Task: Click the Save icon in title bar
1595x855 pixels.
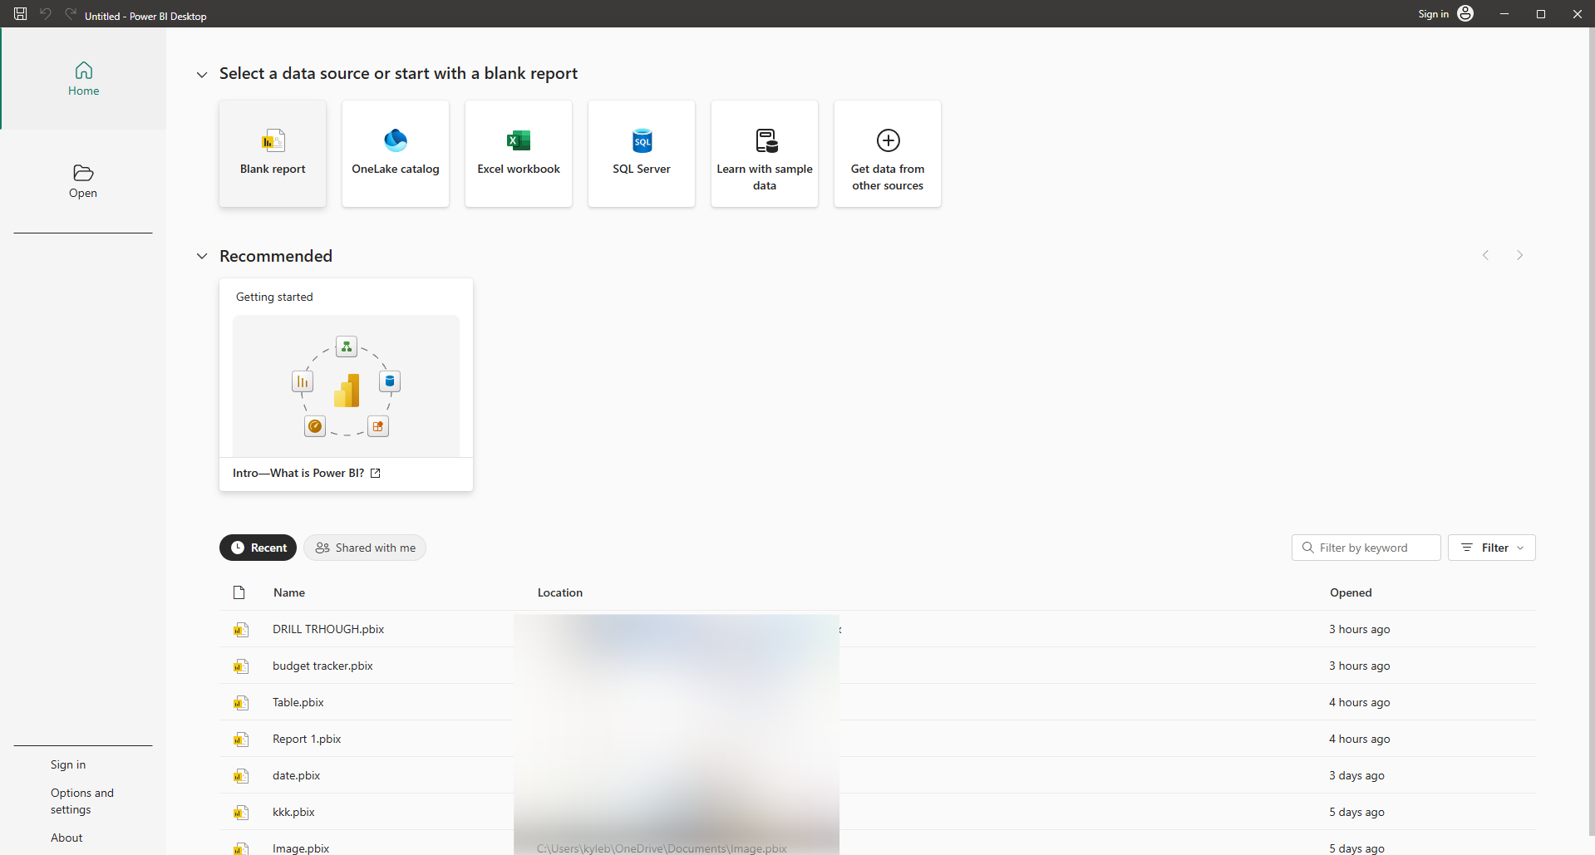Action: click(21, 14)
